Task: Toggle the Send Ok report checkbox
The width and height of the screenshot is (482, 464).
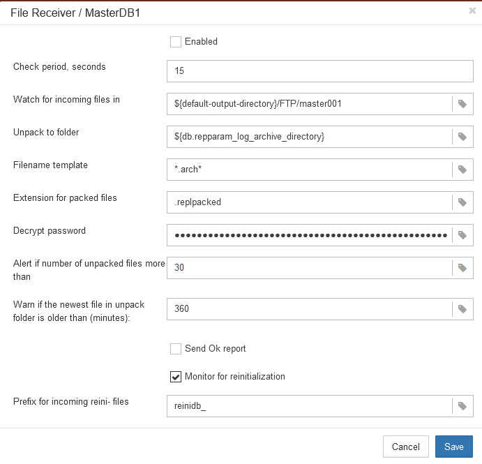Action: (x=176, y=349)
